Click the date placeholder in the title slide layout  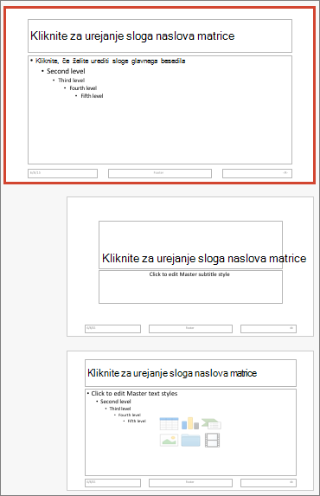click(112, 329)
